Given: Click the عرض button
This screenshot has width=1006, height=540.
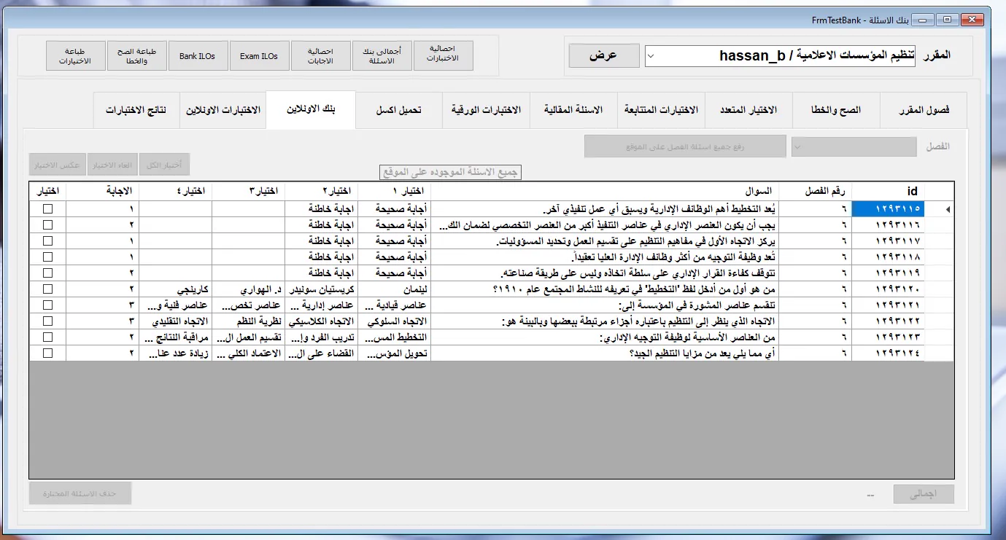Looking at the screenshot, I should [603, 55].
